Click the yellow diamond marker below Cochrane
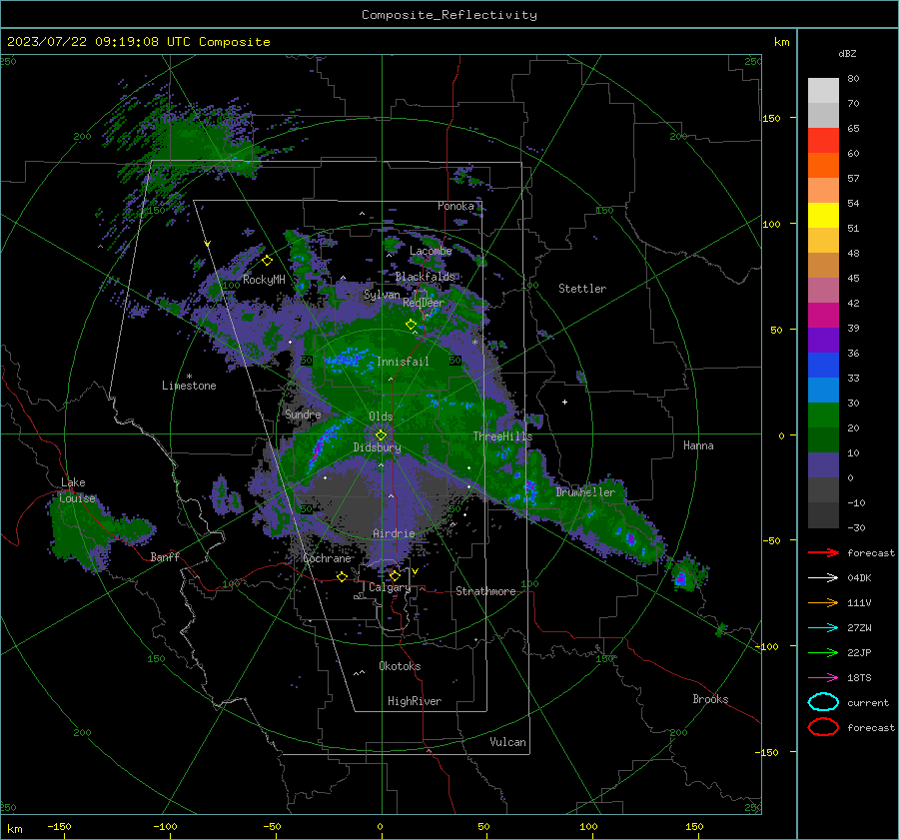899x840 pixels. pos(343,576)
